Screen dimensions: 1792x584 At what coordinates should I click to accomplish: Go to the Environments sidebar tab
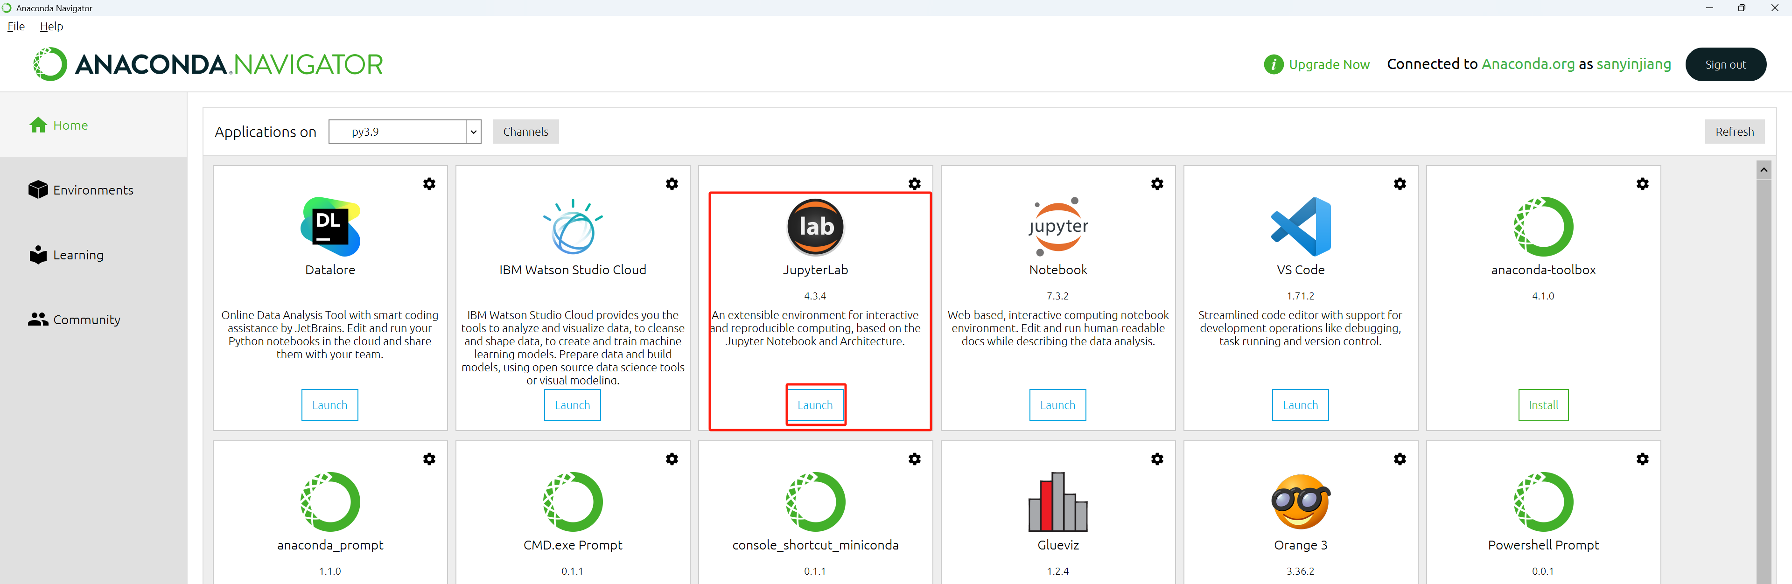click(x=92, y=190)
